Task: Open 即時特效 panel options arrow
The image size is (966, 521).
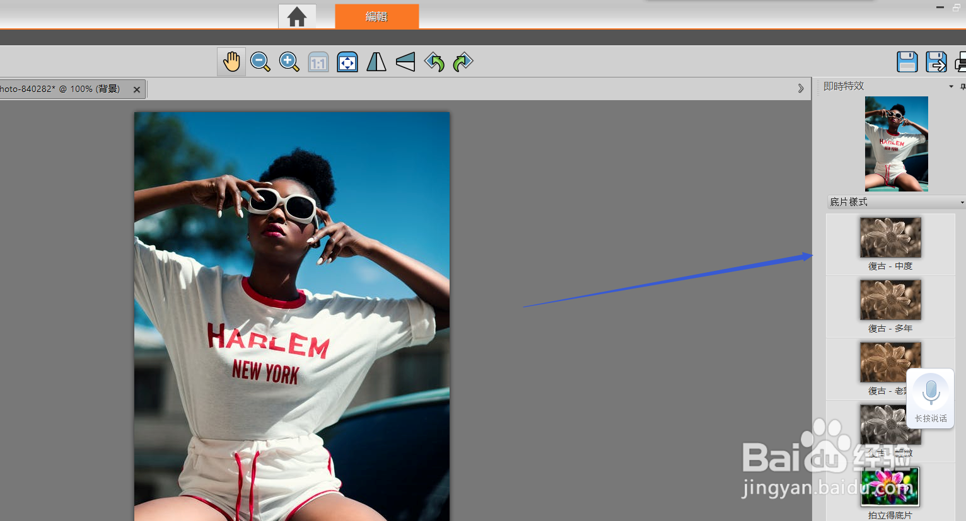Action: coord(951,86)
